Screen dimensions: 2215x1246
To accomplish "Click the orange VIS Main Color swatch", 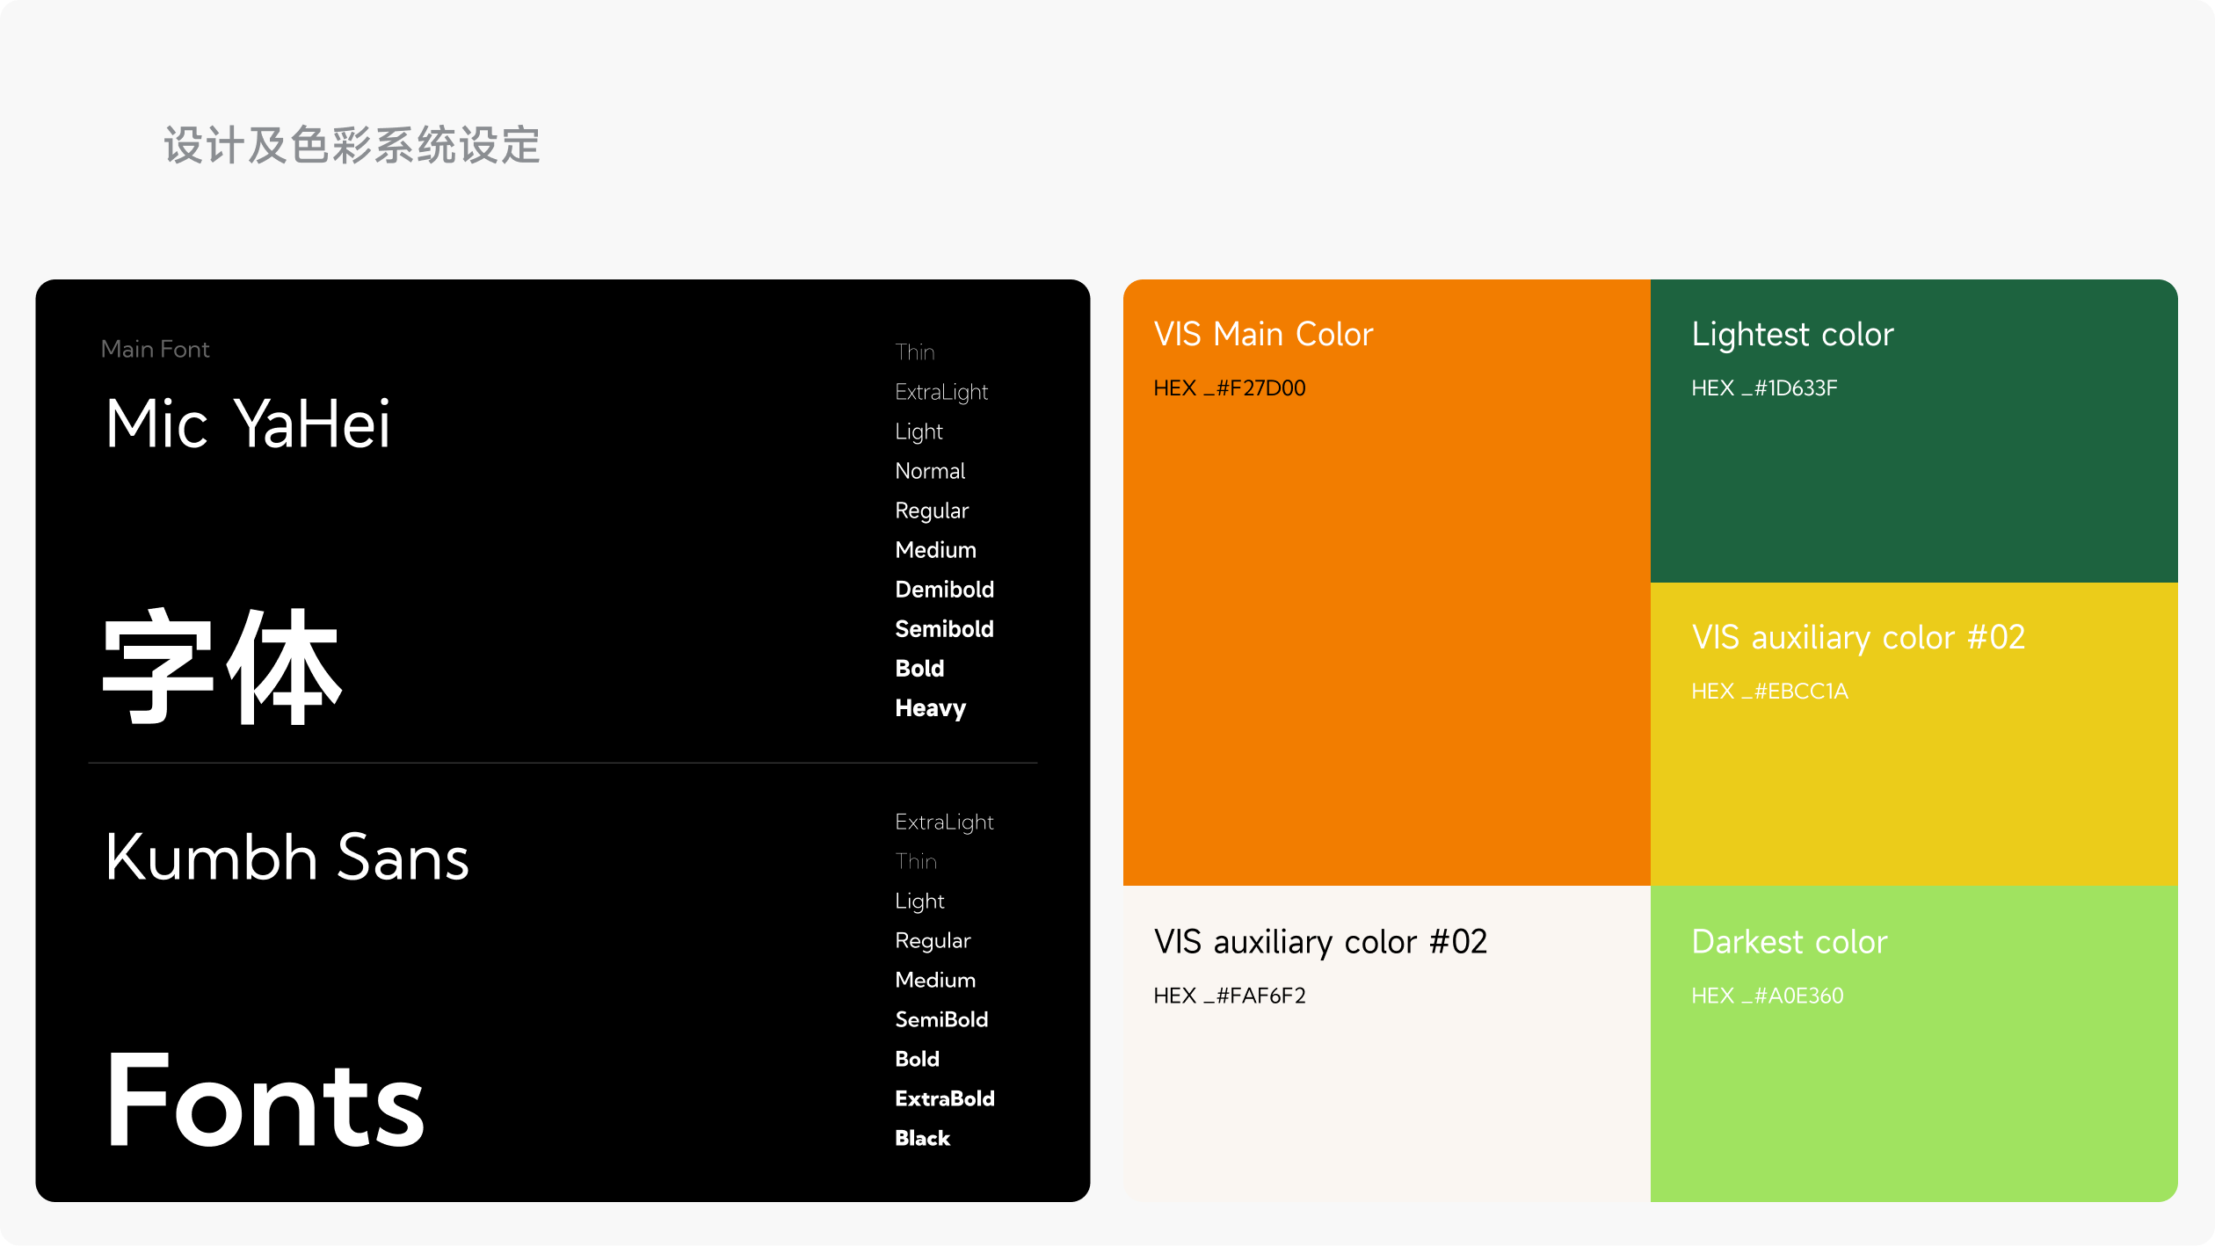I will click(x=1386, y=615).
